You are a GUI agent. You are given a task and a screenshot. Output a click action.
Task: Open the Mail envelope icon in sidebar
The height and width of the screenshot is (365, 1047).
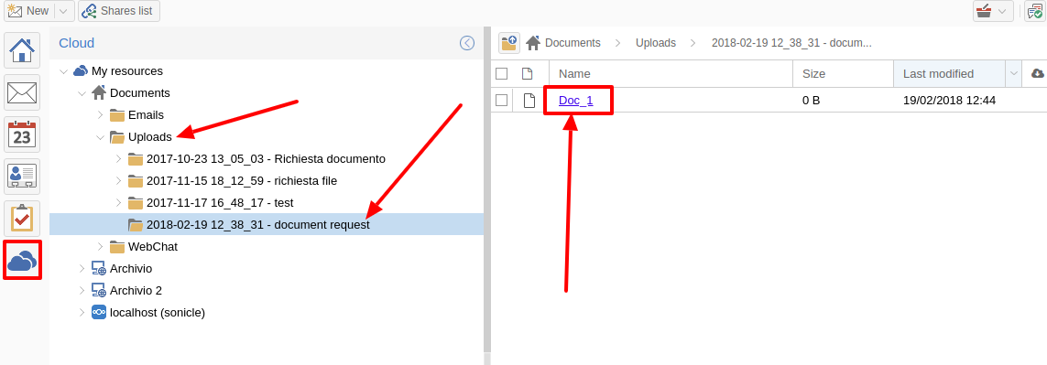(x=22, y=92)
